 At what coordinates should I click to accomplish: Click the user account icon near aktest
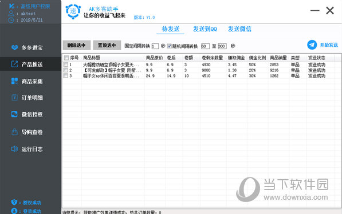(x=11, y=13)
